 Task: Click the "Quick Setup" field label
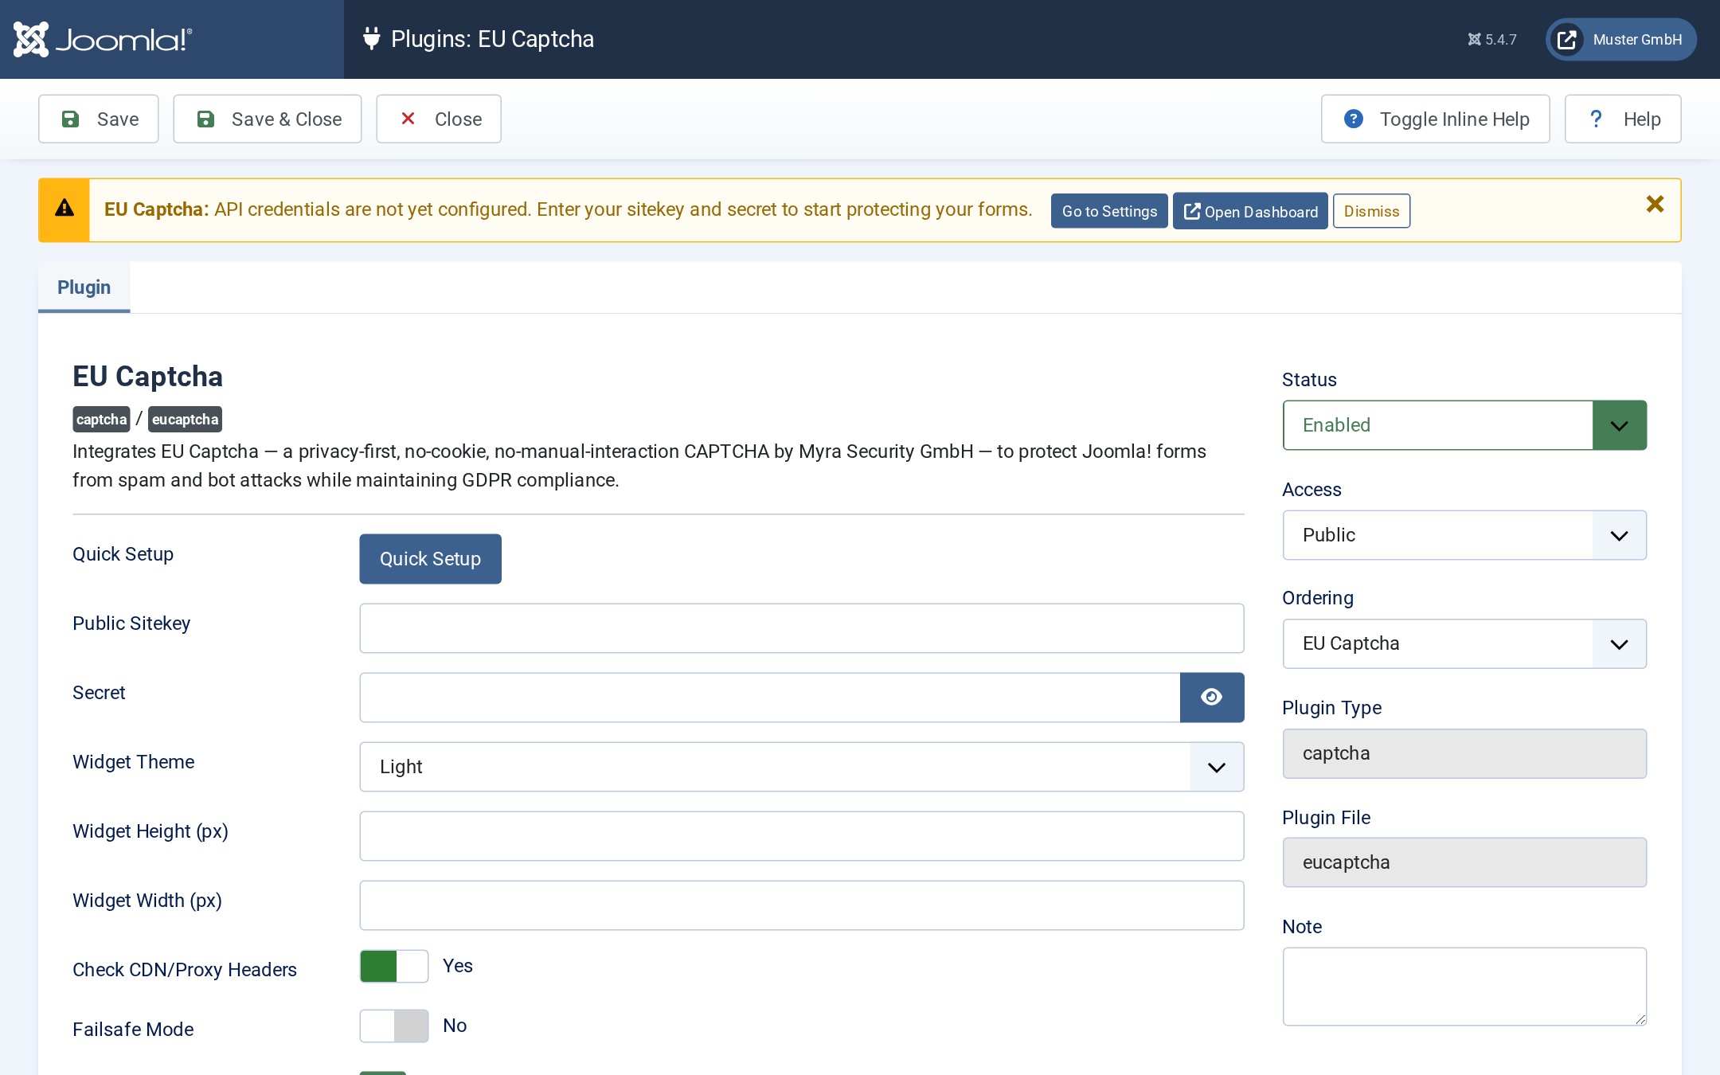tap(123, 554)
